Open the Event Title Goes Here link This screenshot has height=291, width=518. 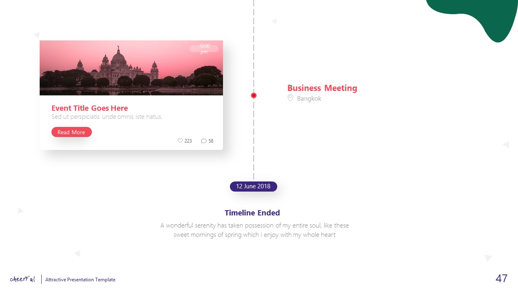pyautogui.click(x=89, y=108)
